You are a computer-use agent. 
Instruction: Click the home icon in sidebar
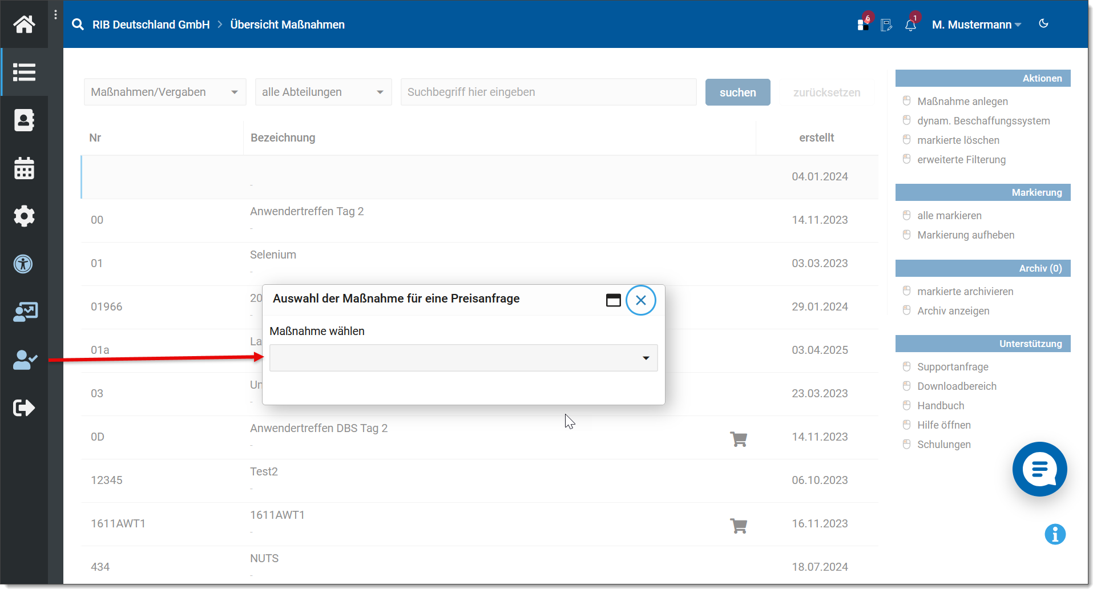tap(24, 24)
